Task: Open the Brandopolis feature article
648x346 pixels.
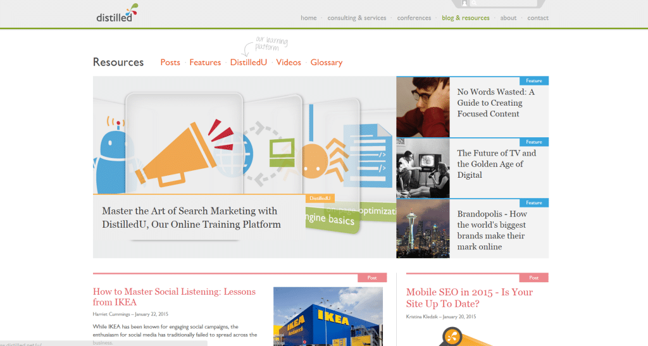Action: [x=492, y=230]
